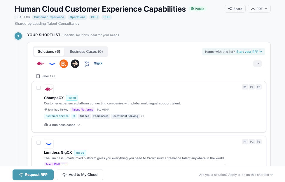
Task: Click the P3 badge on the ChampsCX card
Action: (258, 87)
